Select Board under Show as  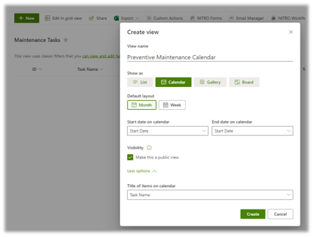244,82
